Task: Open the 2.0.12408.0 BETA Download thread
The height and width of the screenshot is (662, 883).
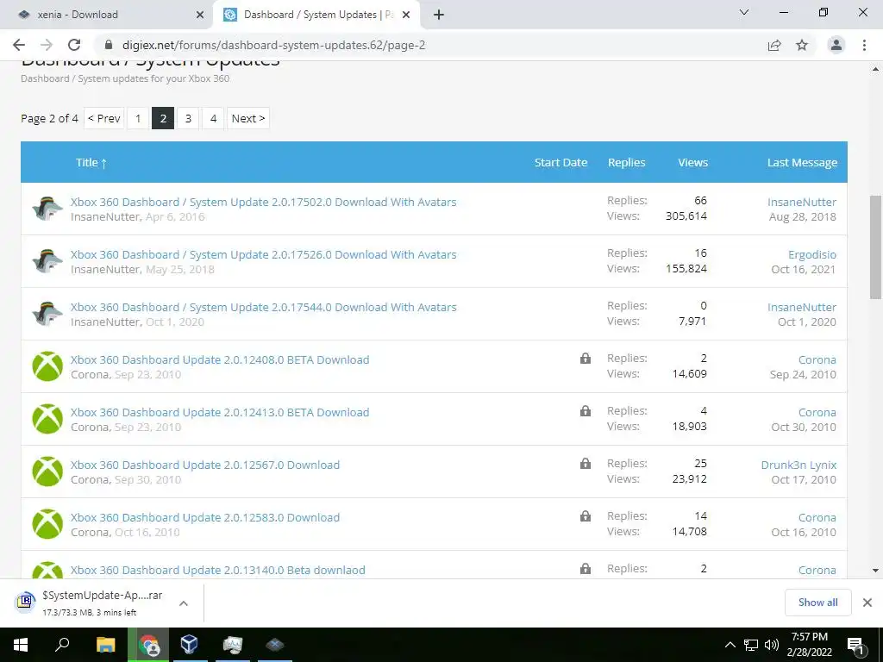Action: tap(220, 359)
